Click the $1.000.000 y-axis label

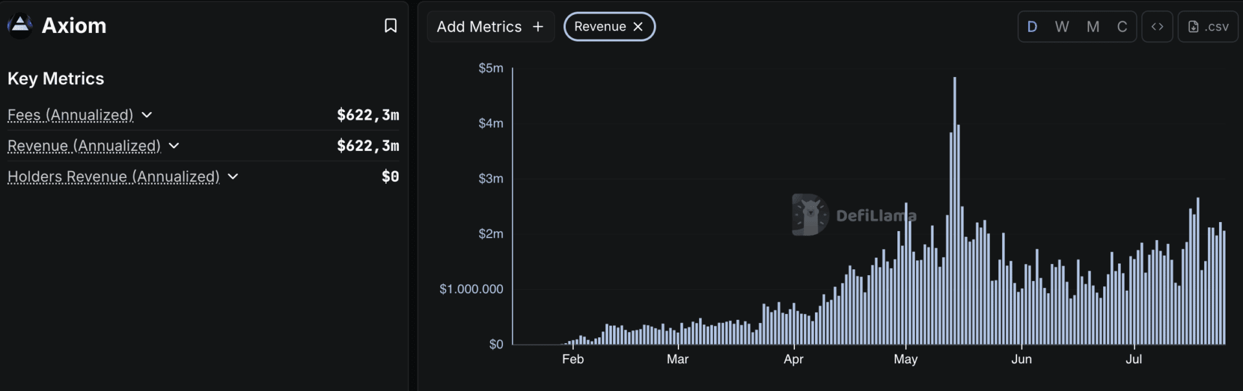click(471, 289)
